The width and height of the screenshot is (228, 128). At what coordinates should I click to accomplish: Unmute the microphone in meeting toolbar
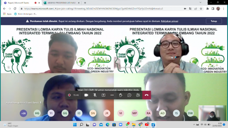tap(95, 95)
